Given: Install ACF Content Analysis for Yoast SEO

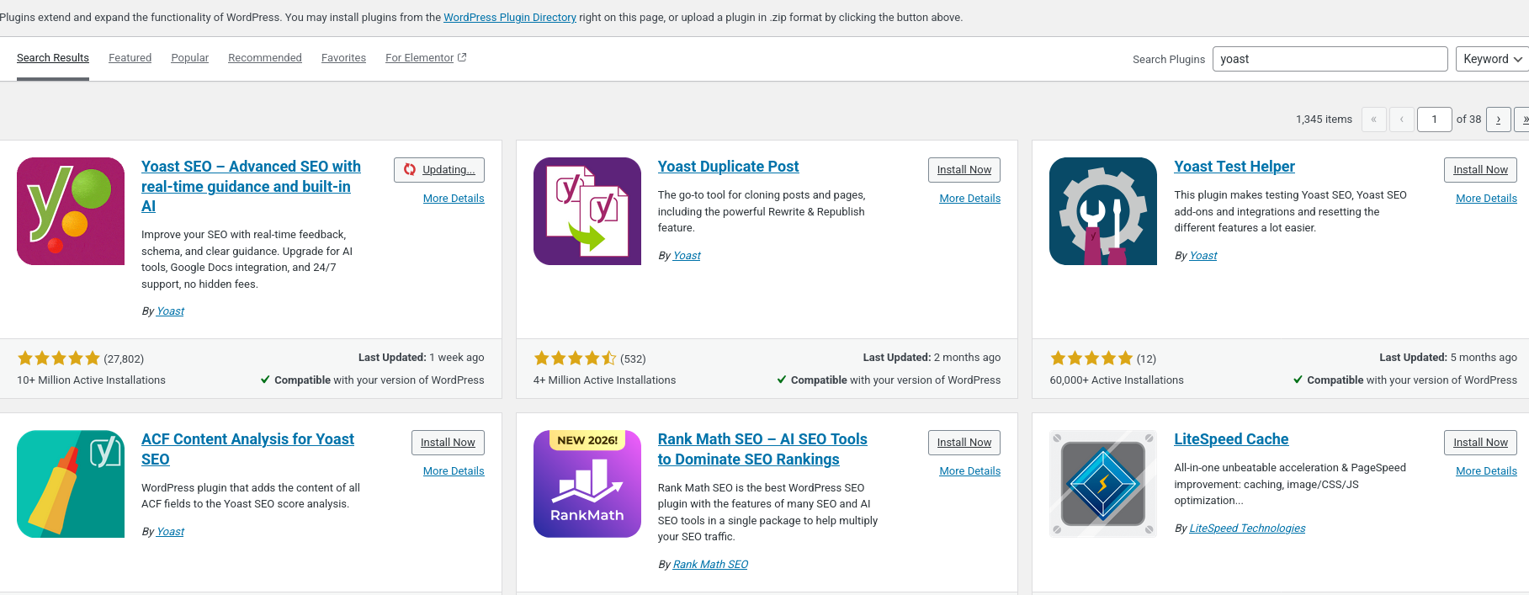Looking at the screenshot, I should tap(448, 442).
